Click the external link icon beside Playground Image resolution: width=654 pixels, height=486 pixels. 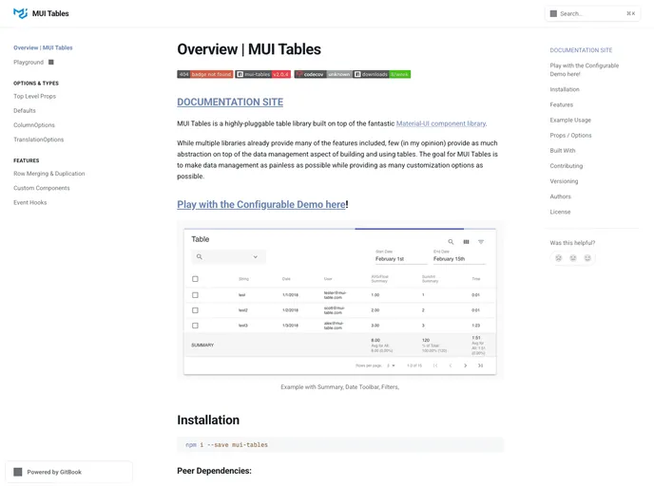coord(51,63)
